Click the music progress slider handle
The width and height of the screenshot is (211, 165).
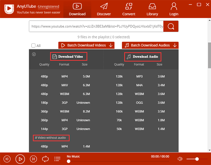(69, 161)
